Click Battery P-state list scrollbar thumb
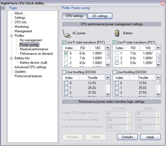This screenshot has width=166, height=146. 158,58
